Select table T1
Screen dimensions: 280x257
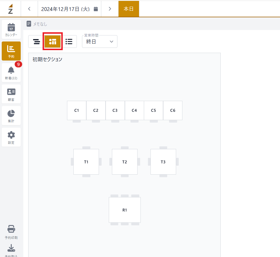[86, 162]
